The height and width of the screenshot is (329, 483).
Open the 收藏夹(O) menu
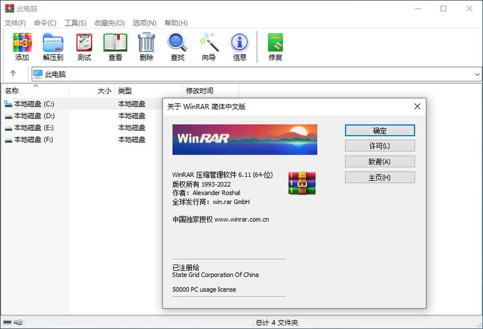tap(109, 23)
